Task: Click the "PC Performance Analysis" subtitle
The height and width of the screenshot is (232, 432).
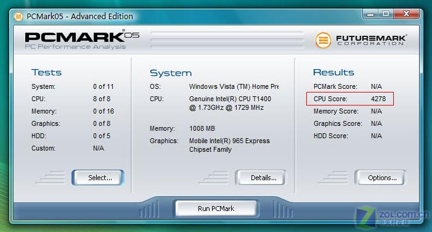Action: tap(75, 47)
